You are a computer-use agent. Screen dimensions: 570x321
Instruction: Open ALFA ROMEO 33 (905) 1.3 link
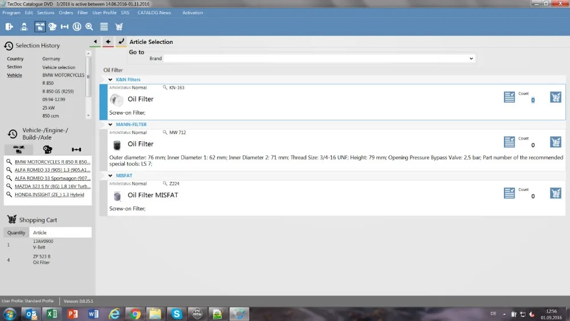(52, 170)
